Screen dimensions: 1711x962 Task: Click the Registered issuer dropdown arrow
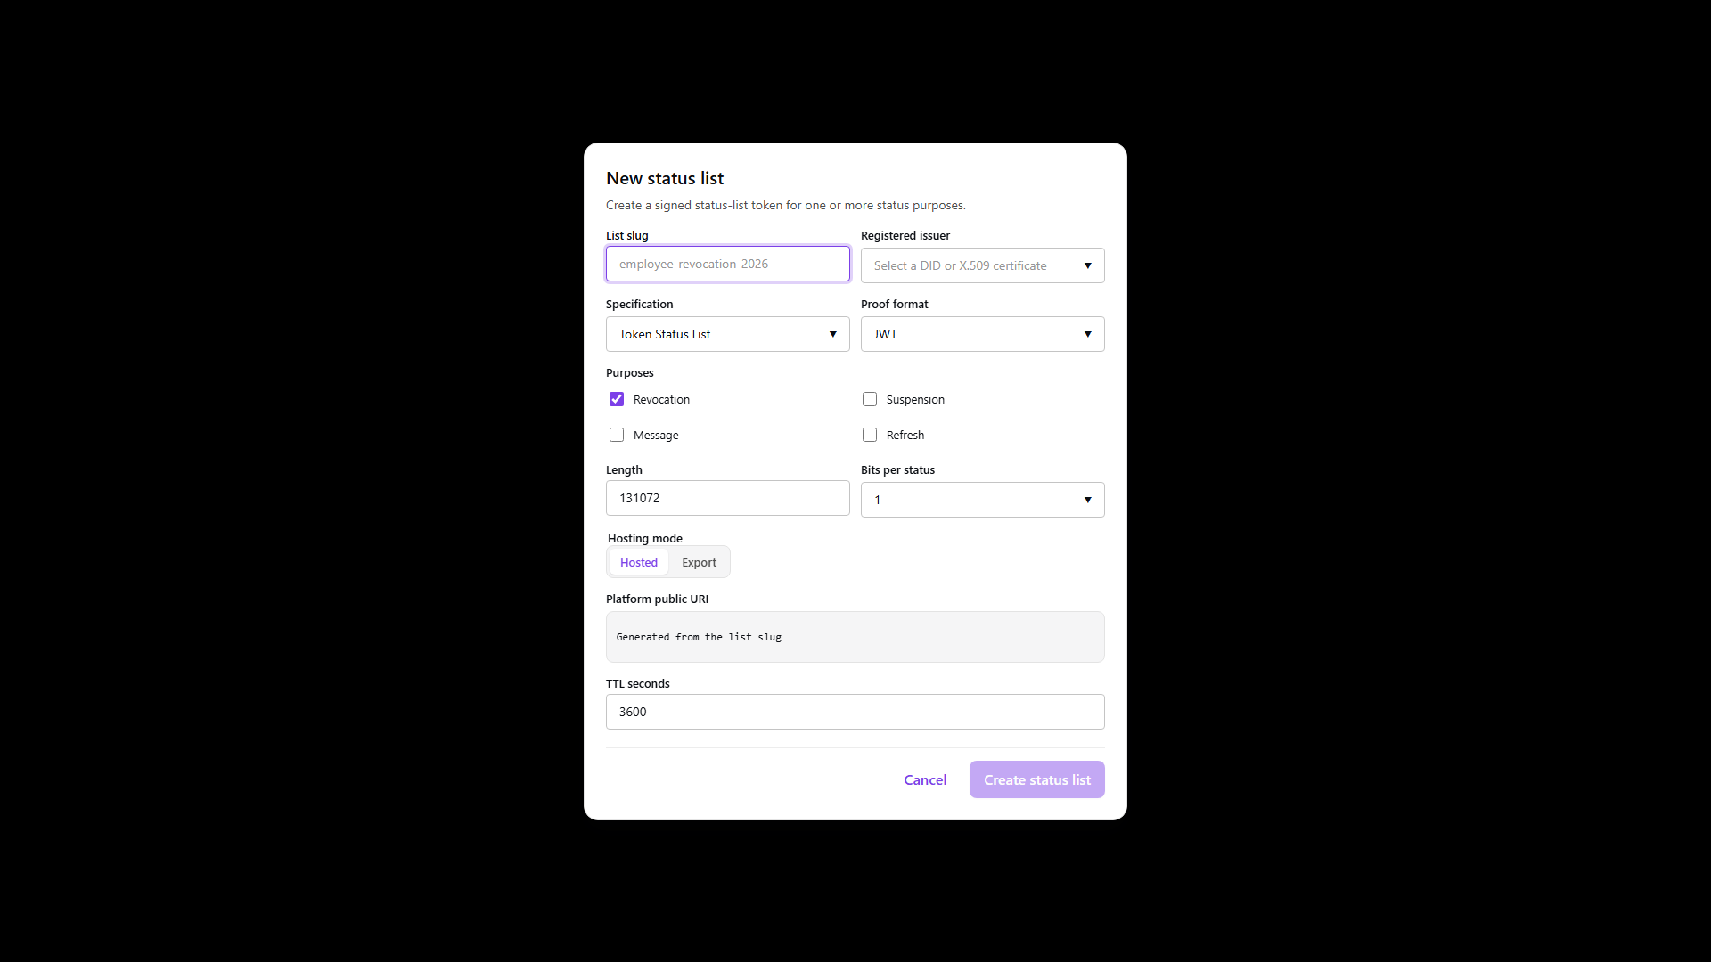[x=1087, y=265]
